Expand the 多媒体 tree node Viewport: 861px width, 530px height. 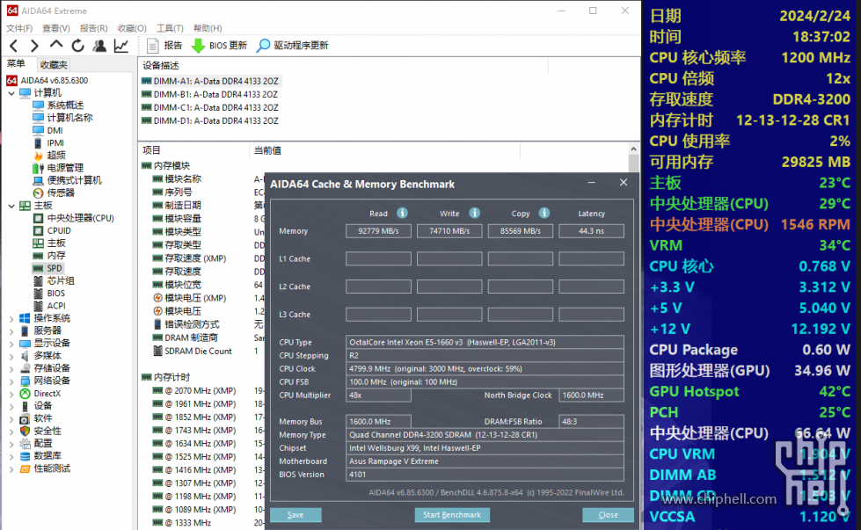[x=11, y=356]
